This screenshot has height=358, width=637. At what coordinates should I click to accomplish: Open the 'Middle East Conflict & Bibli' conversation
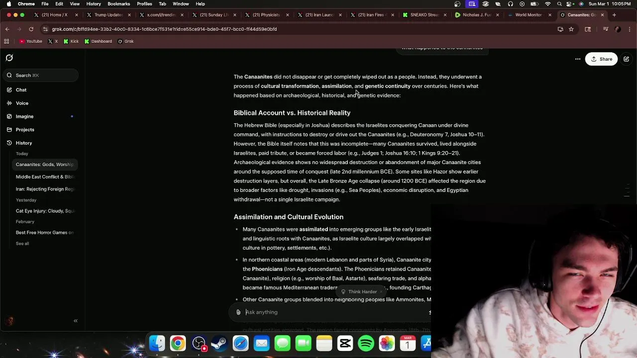45,177
